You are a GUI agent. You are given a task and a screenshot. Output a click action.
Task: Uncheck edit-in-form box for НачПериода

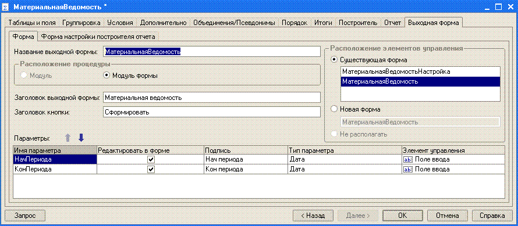point(151,159)
